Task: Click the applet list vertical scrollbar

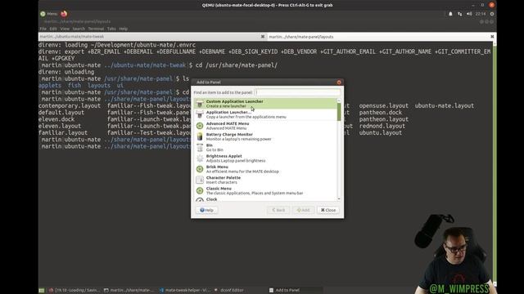Action: pyautogui.click(x=339, y=112)
